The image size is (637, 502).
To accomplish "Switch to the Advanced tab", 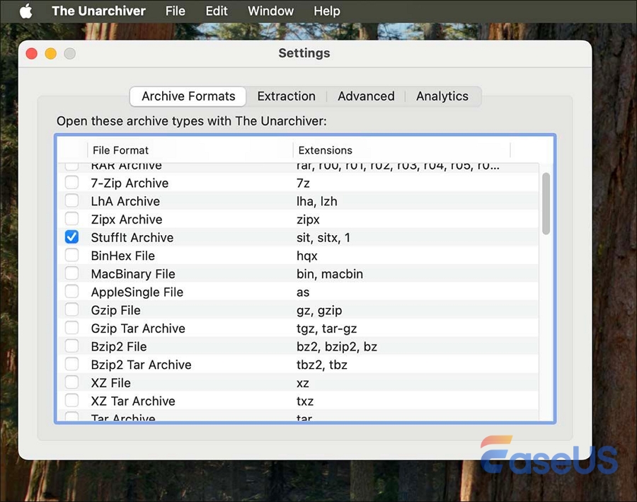I will tap(366, 96).
